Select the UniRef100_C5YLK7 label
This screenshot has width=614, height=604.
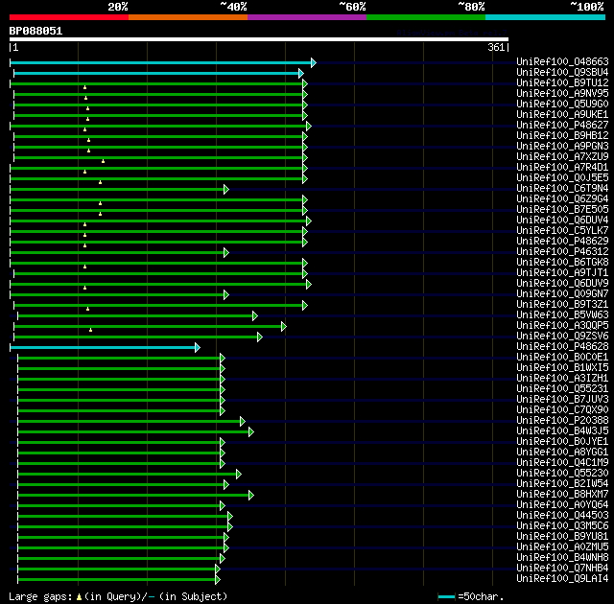pyautogui.click(x=562, y=230)
